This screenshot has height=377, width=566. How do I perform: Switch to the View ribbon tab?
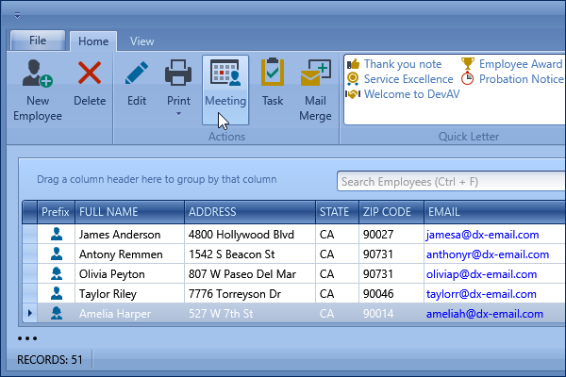point(142,41)
